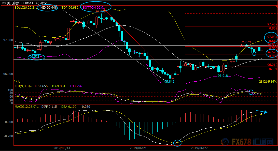Click the blue circle at the MACD crossover
The height and width of the screenshot is (151, 278).
[x=177, y=143]
